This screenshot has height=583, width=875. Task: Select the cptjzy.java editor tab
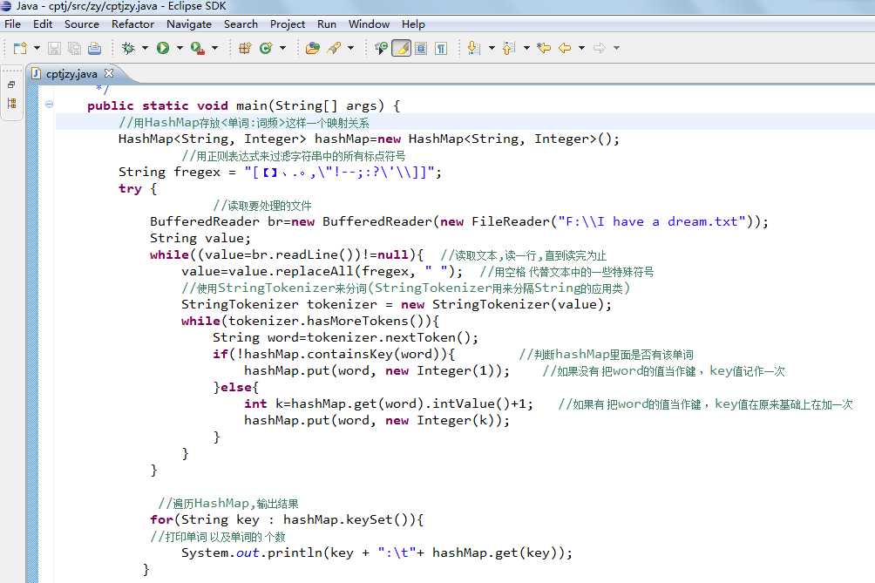71,74
